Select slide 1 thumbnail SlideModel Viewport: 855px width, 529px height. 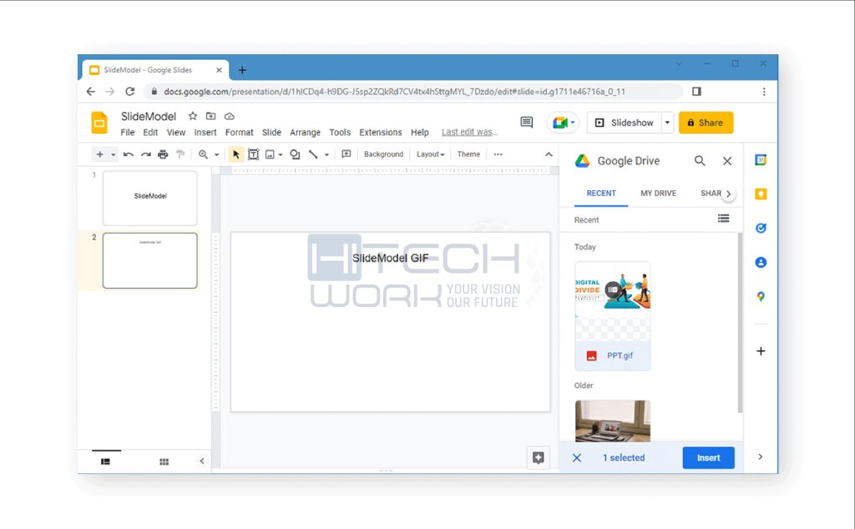click(x=150, y=198)
